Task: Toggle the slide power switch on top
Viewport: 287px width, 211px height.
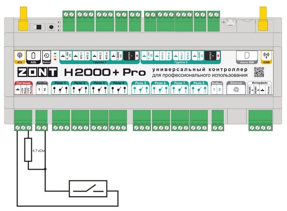Action: 38,27
